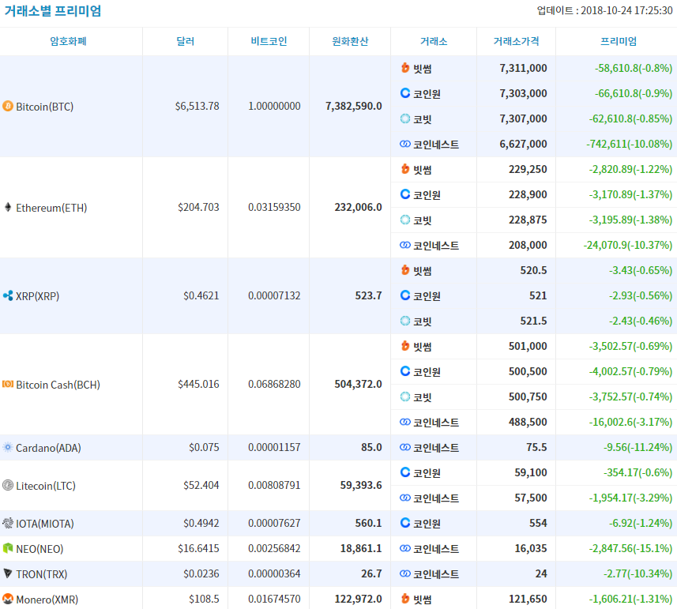This screenshot has width=677, height=609.
Task: Click the Litecoin coin icon
Action: tap(8, 485)
